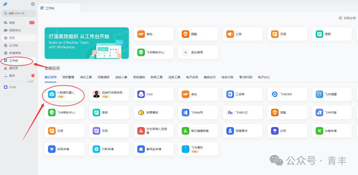Open the 飞书通知 bot app

point(198,149)
